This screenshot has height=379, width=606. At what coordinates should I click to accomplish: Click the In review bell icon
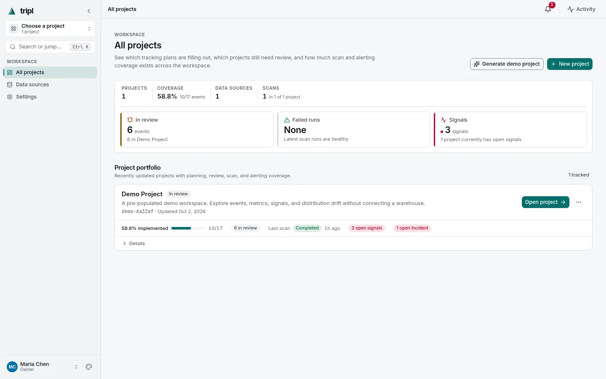[x=130, y=120]
